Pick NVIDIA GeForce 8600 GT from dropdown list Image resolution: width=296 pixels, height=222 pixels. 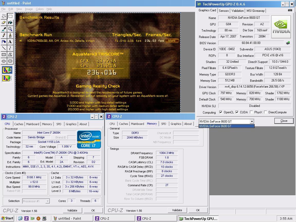click(227, 126)
